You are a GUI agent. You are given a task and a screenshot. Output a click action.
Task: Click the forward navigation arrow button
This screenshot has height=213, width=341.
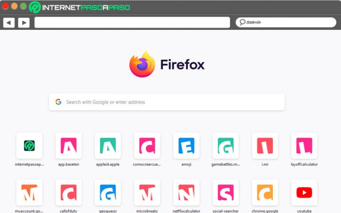pos(24,22)
